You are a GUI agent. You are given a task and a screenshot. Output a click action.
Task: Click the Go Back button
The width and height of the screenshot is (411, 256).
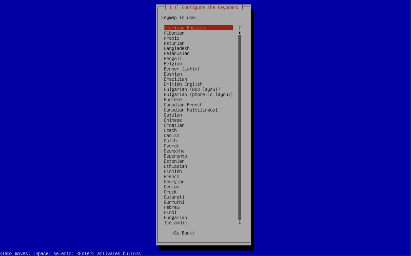click(x=183, y=233)
